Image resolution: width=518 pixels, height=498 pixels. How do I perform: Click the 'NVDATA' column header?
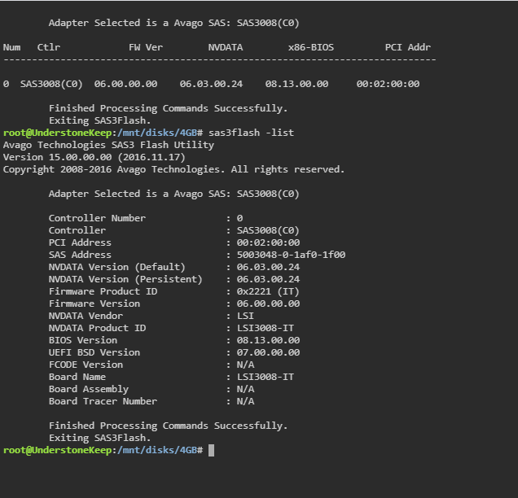[226, 47]
